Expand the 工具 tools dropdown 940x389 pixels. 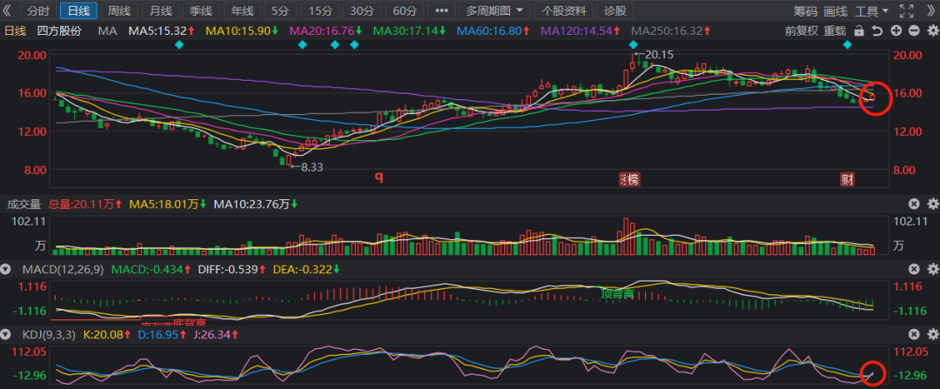[871, 11]
